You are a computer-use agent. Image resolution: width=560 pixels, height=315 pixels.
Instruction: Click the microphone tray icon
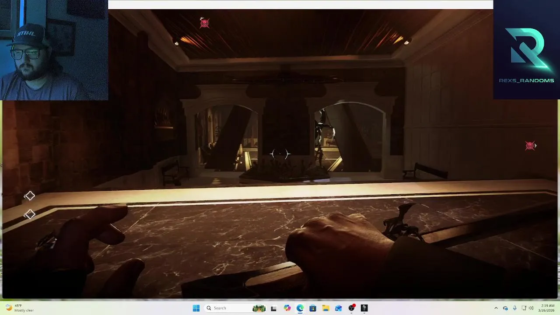514,308
